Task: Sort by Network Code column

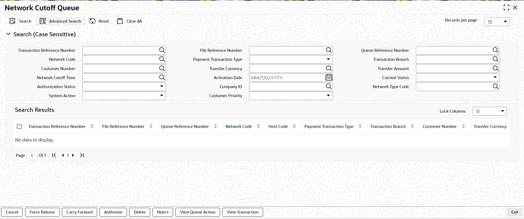Action: (258, 126)
